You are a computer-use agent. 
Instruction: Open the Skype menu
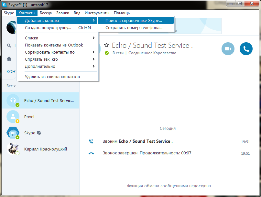pyautogui.click(x=9, y=13)
